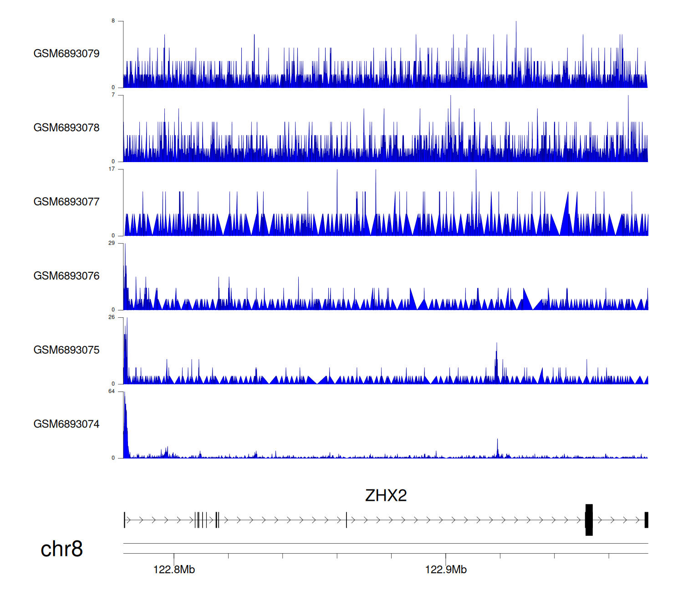Click the 122.9Mb axis position label
This screenshot has height=601, width=683.
click(x=446, y=570)
